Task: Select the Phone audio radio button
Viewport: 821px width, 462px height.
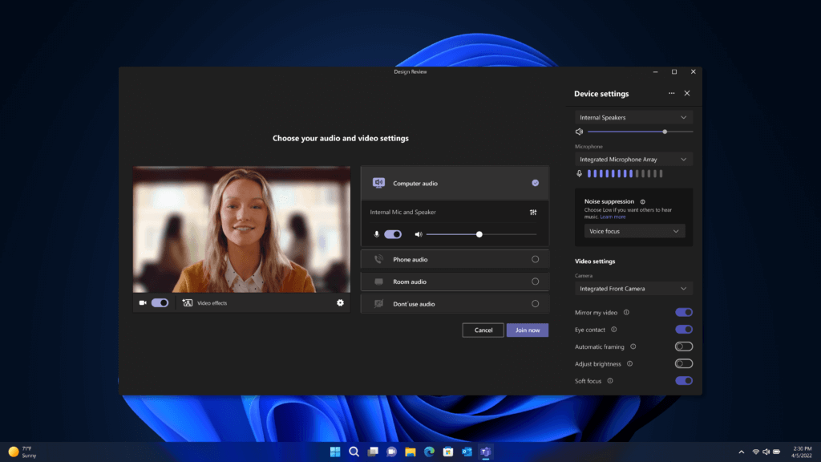Action: (536, 259)
